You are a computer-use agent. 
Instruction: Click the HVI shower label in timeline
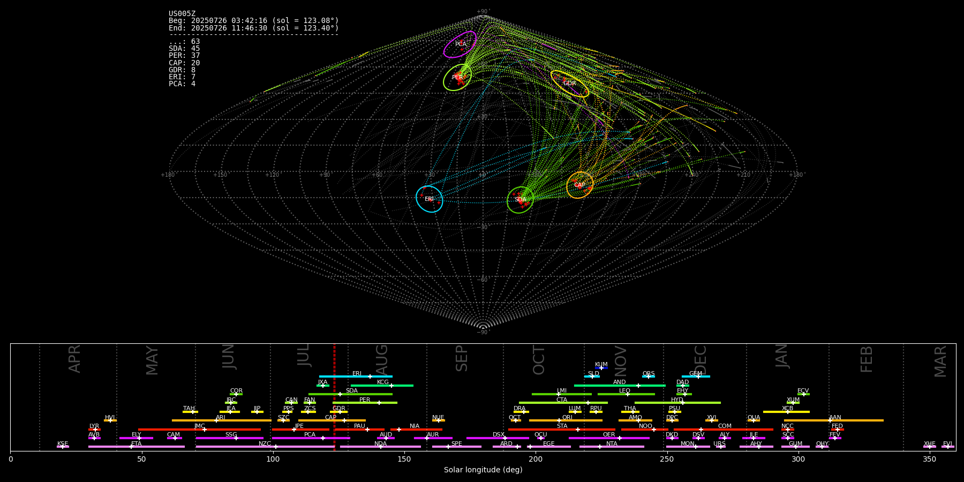pyautogui.click(x=110, y=417)
